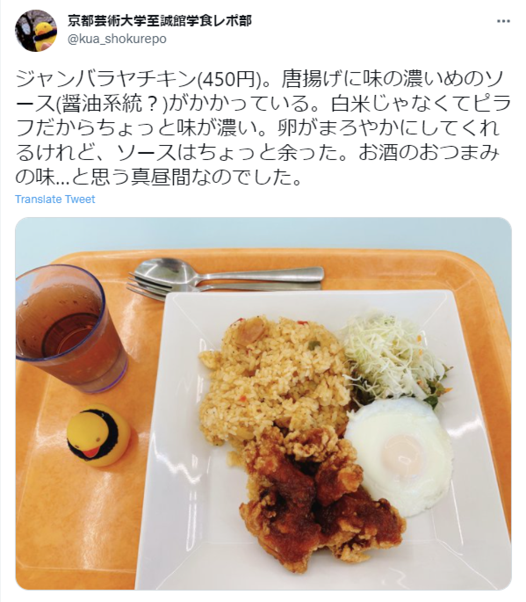Open the @kua_shokurepo handle link
Image resolution: width=526 pixels, height=602 pixels.
tap(117, 39)
